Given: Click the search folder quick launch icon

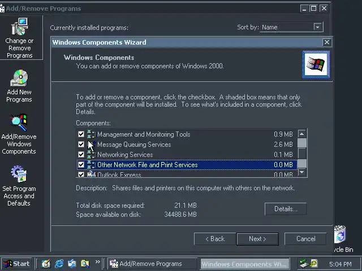Looking at the screenshot, I should [x=85, y=264].
